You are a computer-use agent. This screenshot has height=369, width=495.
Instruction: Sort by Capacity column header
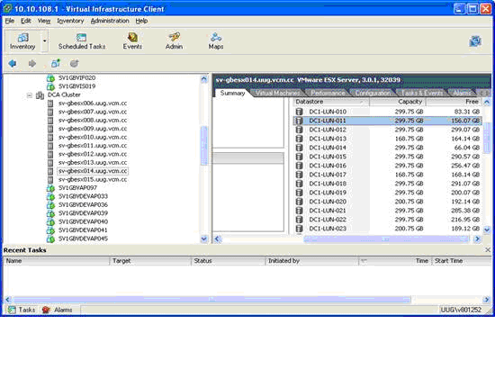398,102
